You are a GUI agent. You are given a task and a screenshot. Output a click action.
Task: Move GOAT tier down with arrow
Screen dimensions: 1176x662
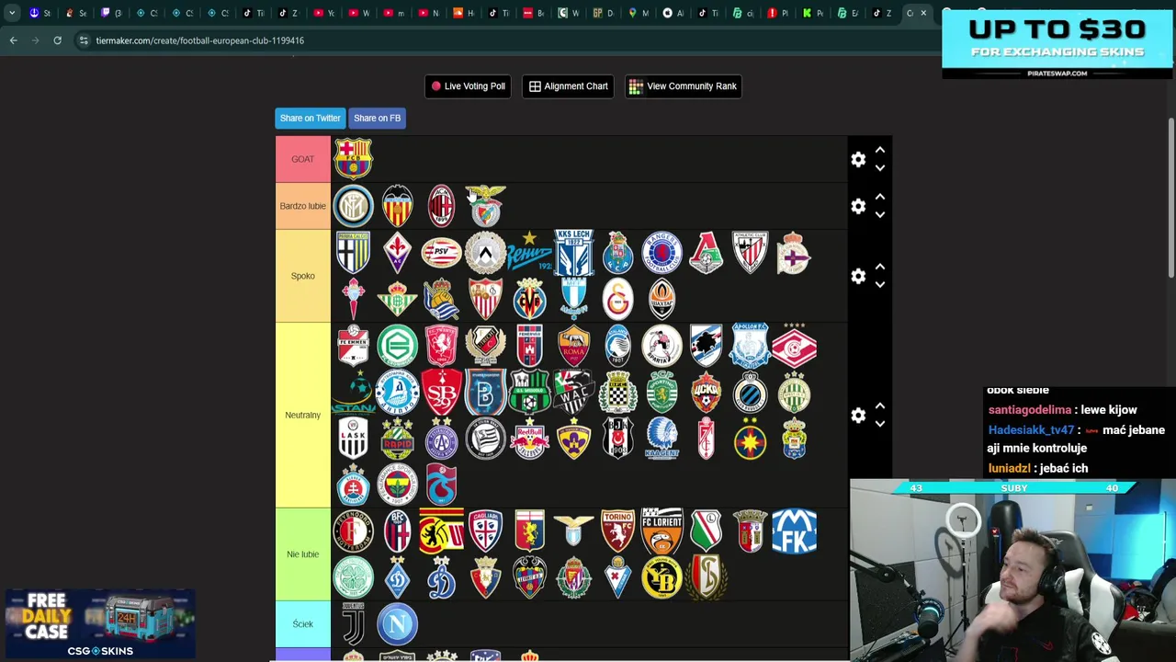[x=879, y=168]
